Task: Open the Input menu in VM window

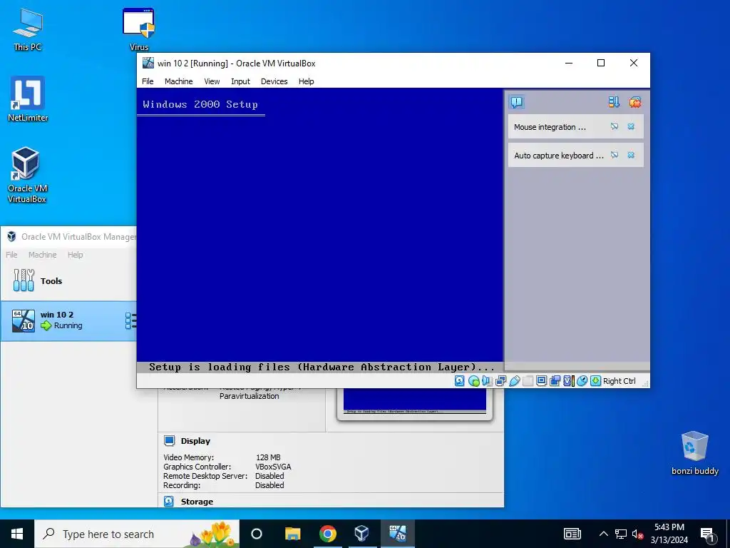Action: (240, 81)
